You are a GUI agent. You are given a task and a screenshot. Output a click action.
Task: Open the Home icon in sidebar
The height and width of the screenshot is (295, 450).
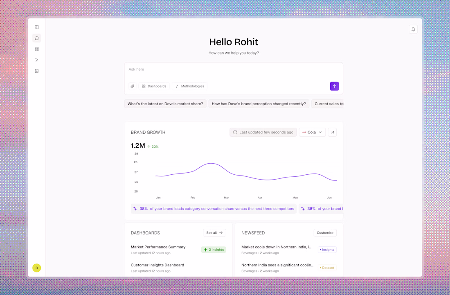36,38
